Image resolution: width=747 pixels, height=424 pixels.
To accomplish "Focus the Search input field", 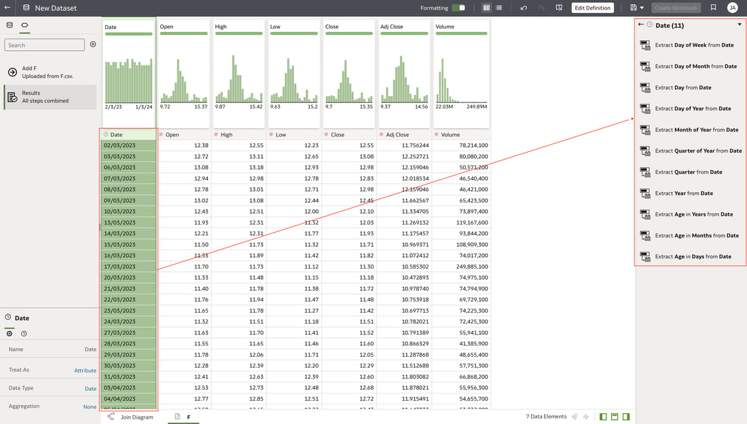I will point(44,45).
